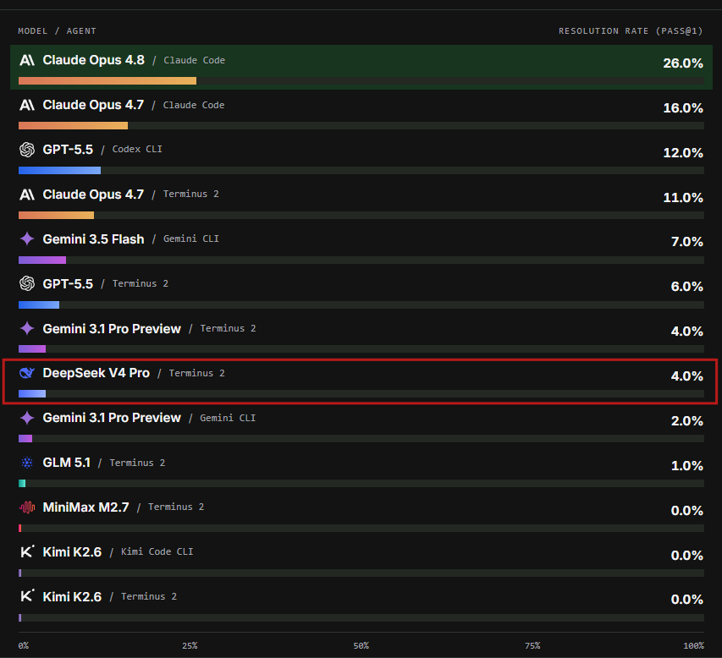Click the 0% axis label
Viewport: 722px width, 658px height.
pos(24,645)
